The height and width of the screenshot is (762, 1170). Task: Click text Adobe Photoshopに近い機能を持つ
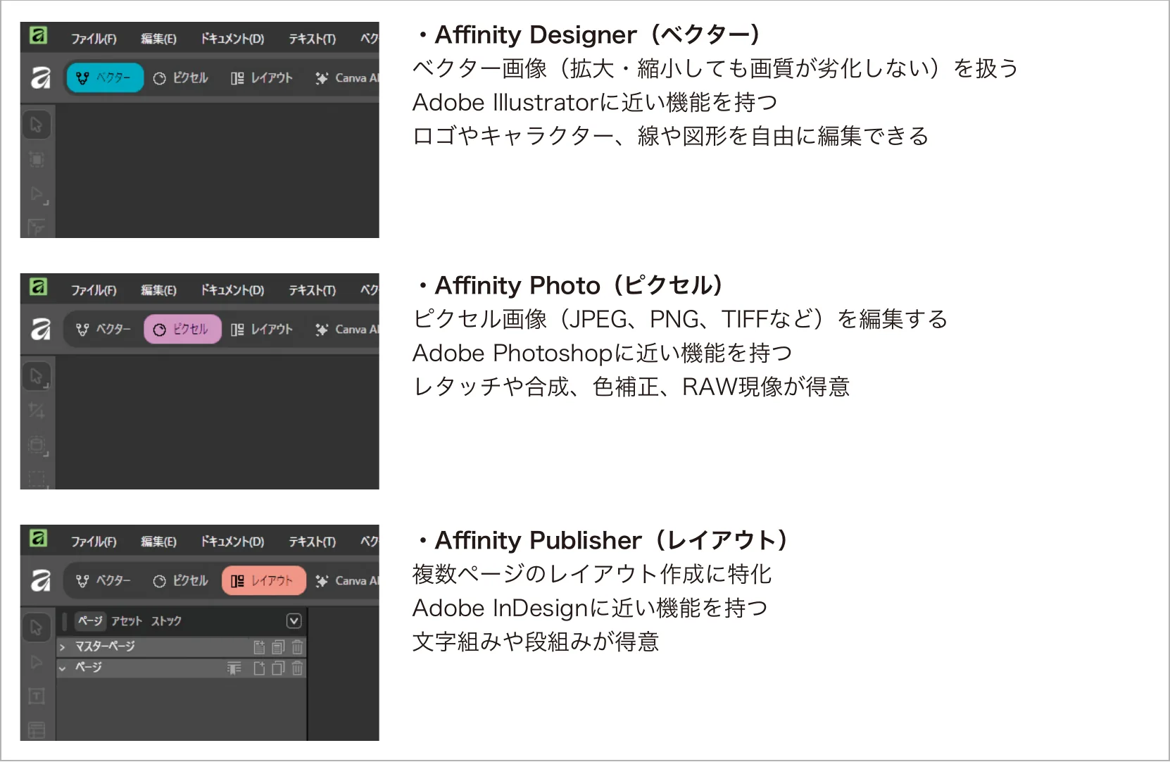603,353
